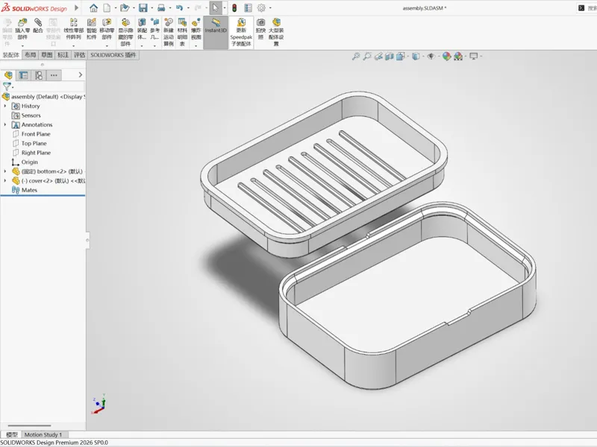The width and height of the screenshot is (597, 447).
Task: Select the Insert Components (插入零部件) tool
Action: 22,30
